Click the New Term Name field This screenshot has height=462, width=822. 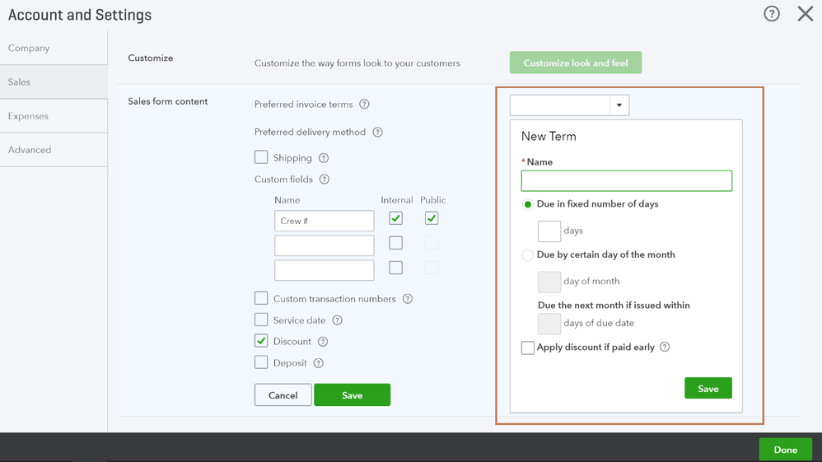pyautogui.click(x=626, y=180)
